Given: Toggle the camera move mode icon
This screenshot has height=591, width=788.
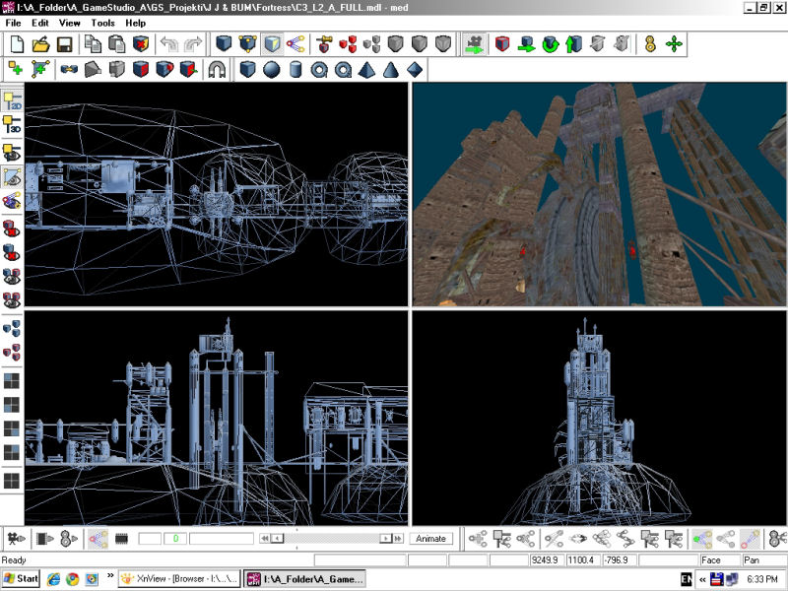Looking at the screenshot, I should pyautogui.click(x=474, y=44).
